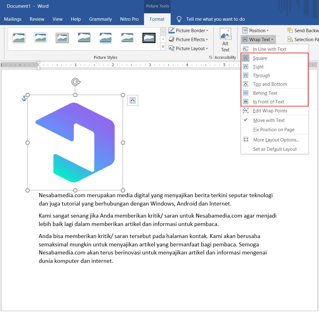Expand the Picture Styles gallery more arrow

[163, 47]
